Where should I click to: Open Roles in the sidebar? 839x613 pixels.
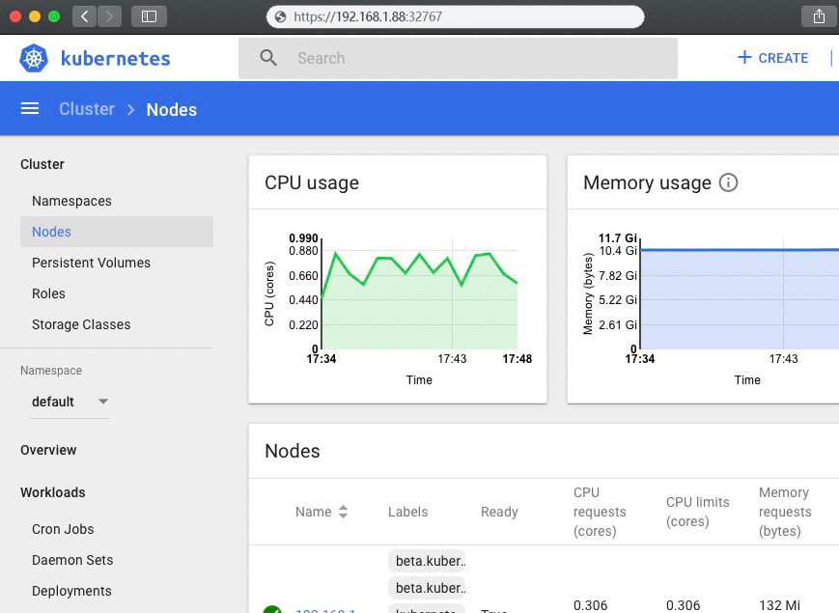(x=48, y=293)
